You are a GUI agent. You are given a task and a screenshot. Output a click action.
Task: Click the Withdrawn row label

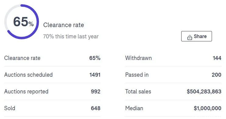pos(138,58)
